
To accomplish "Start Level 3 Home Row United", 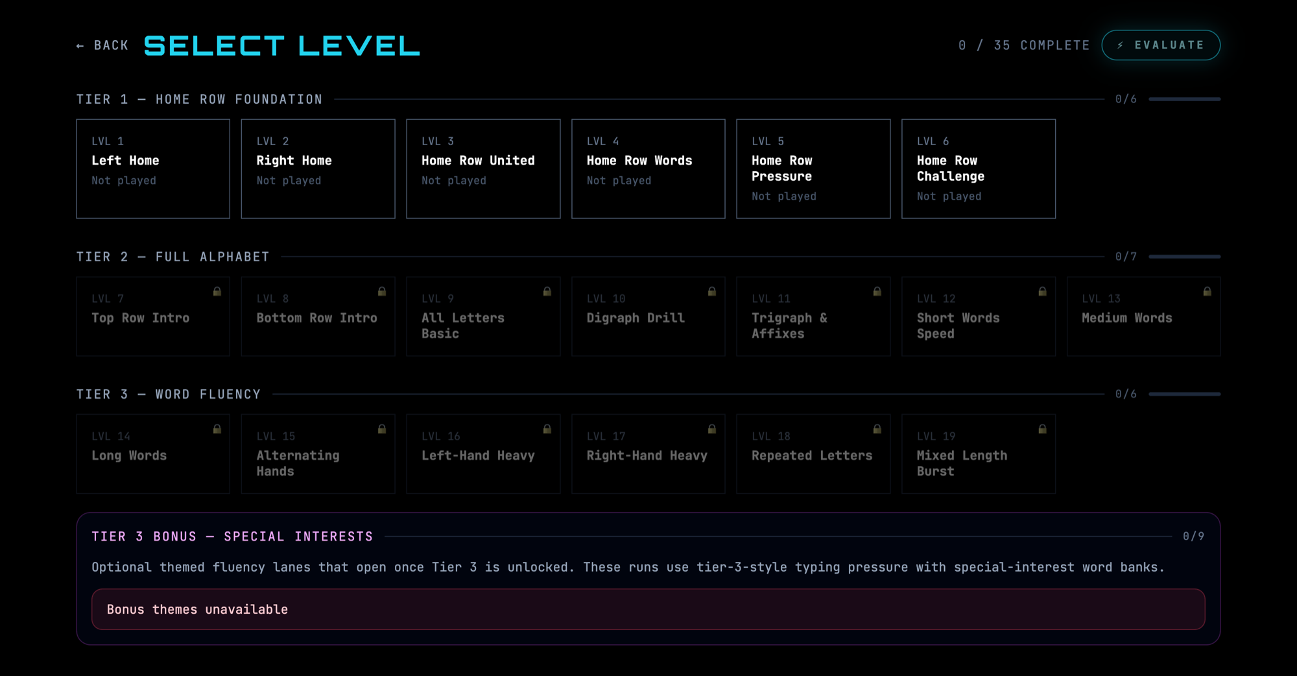I will point(483,169).
